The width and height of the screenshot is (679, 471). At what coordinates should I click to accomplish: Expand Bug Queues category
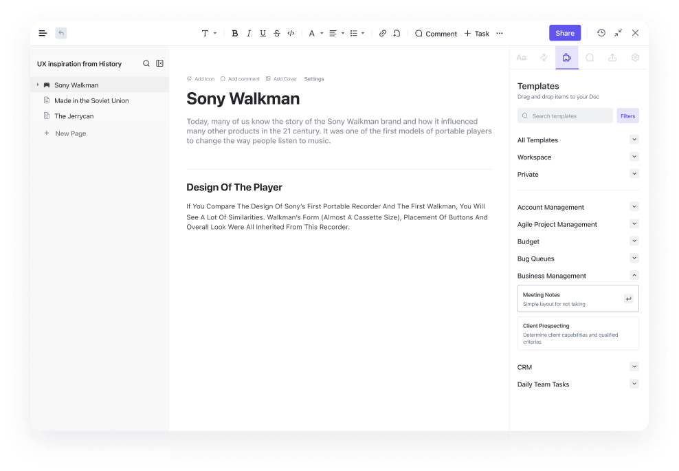[x=634, y=259]
